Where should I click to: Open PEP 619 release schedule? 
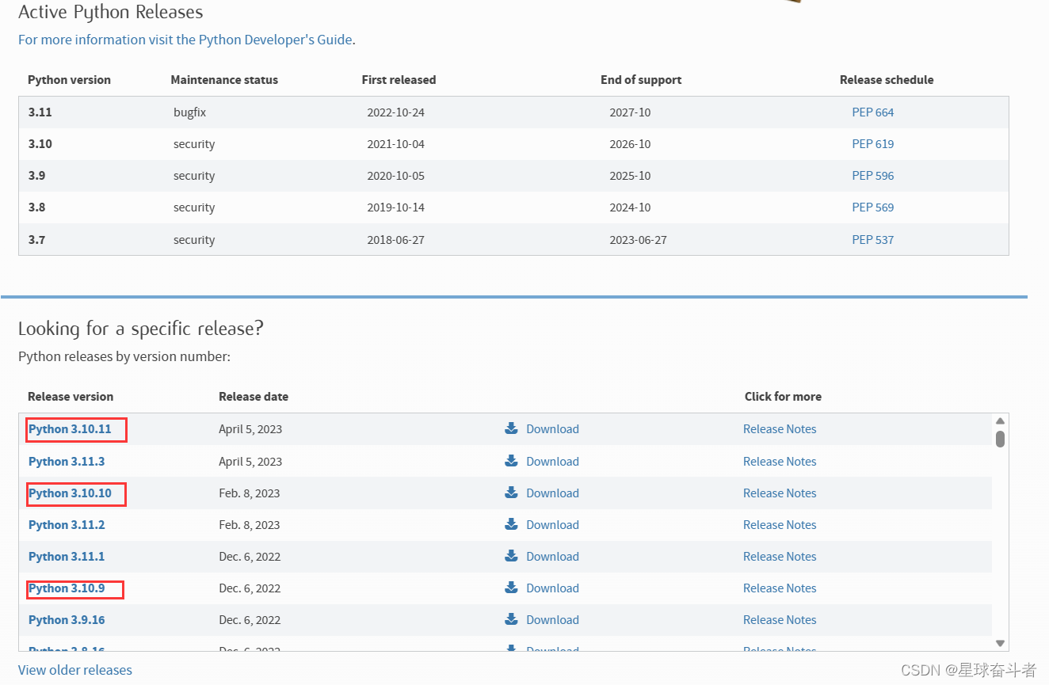point(872,144)
